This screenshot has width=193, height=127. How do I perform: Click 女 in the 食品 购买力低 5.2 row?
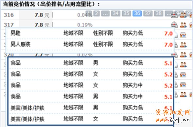pyautogui.click(x=96, y=74)
